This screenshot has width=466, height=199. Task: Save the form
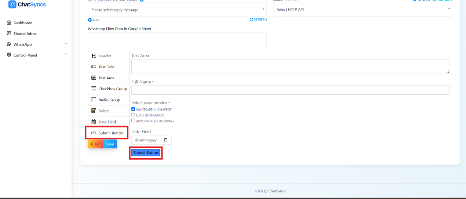[x=110, y=144]
